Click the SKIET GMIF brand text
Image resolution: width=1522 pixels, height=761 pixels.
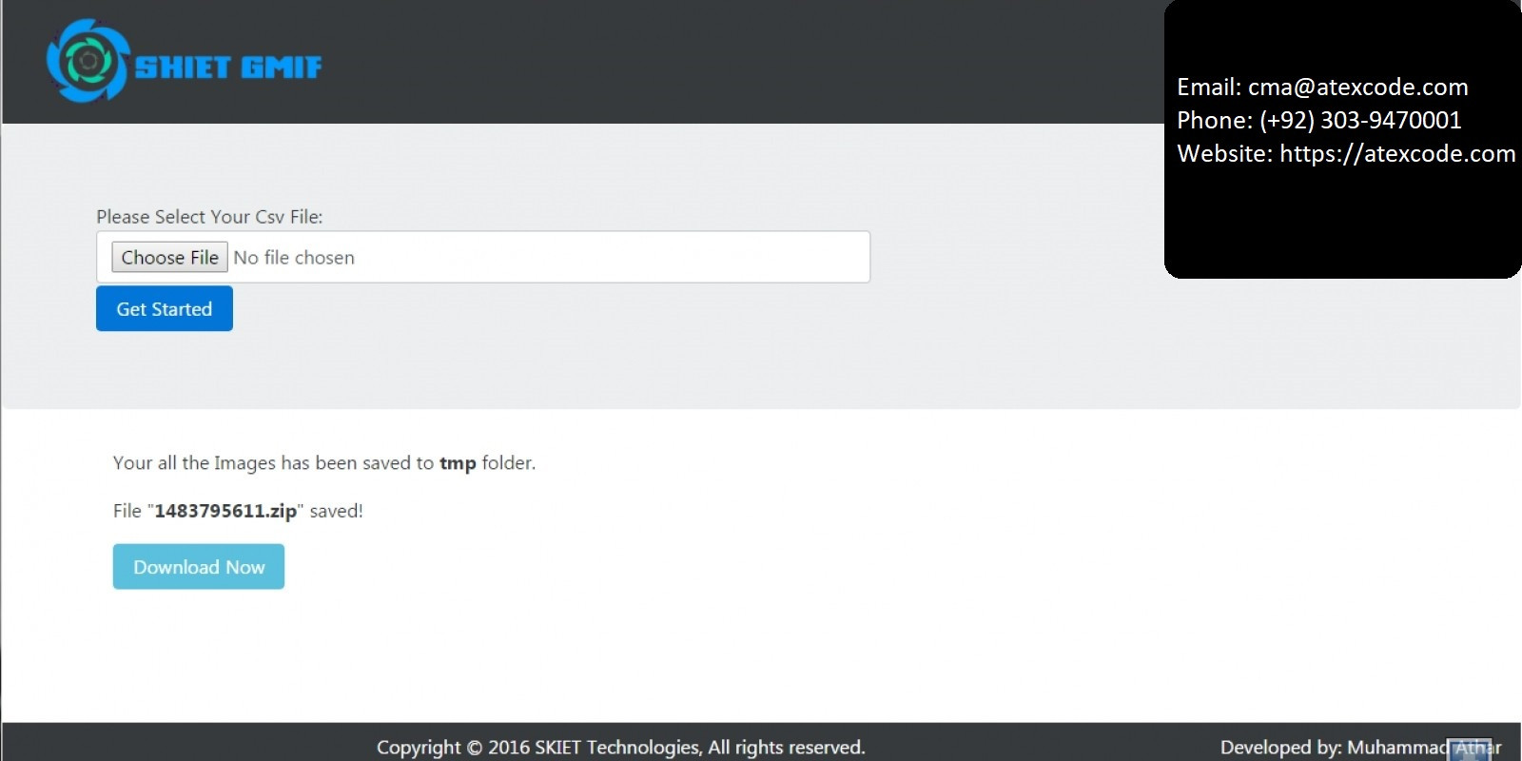coord(228,67)
